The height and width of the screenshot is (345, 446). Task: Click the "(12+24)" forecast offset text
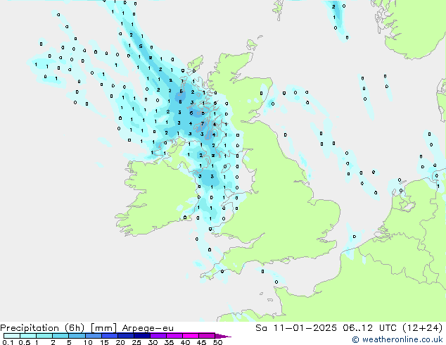click(423, 328)
